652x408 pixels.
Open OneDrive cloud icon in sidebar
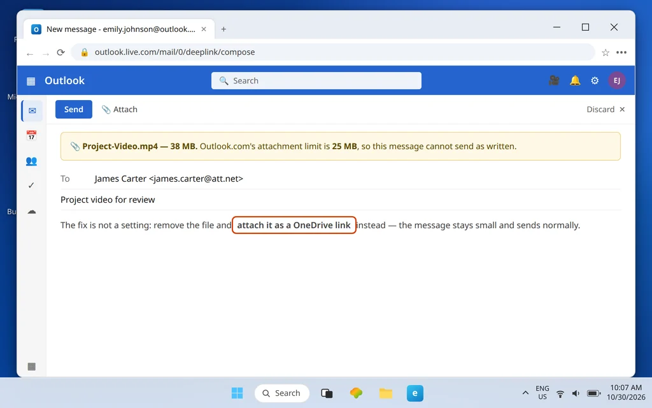click(x=32, y=212)
